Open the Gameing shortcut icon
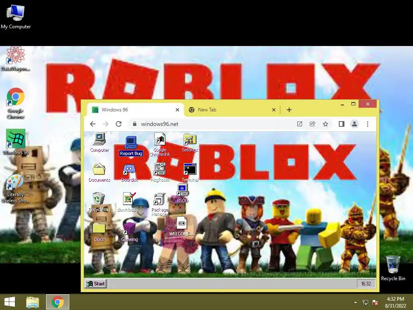This screenshot has width=413, height=310. [x=129, y=232]
